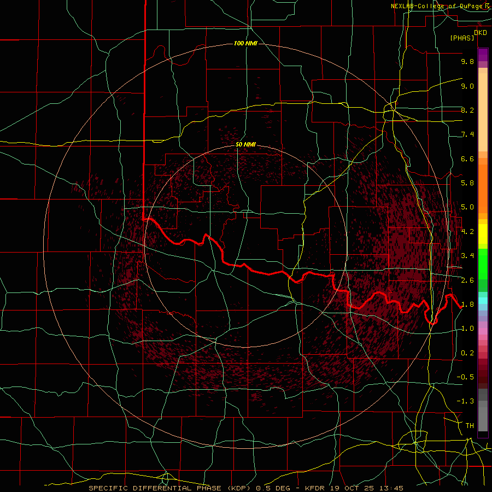Click the 2.6 value on the color scale

tap(467, 280)
